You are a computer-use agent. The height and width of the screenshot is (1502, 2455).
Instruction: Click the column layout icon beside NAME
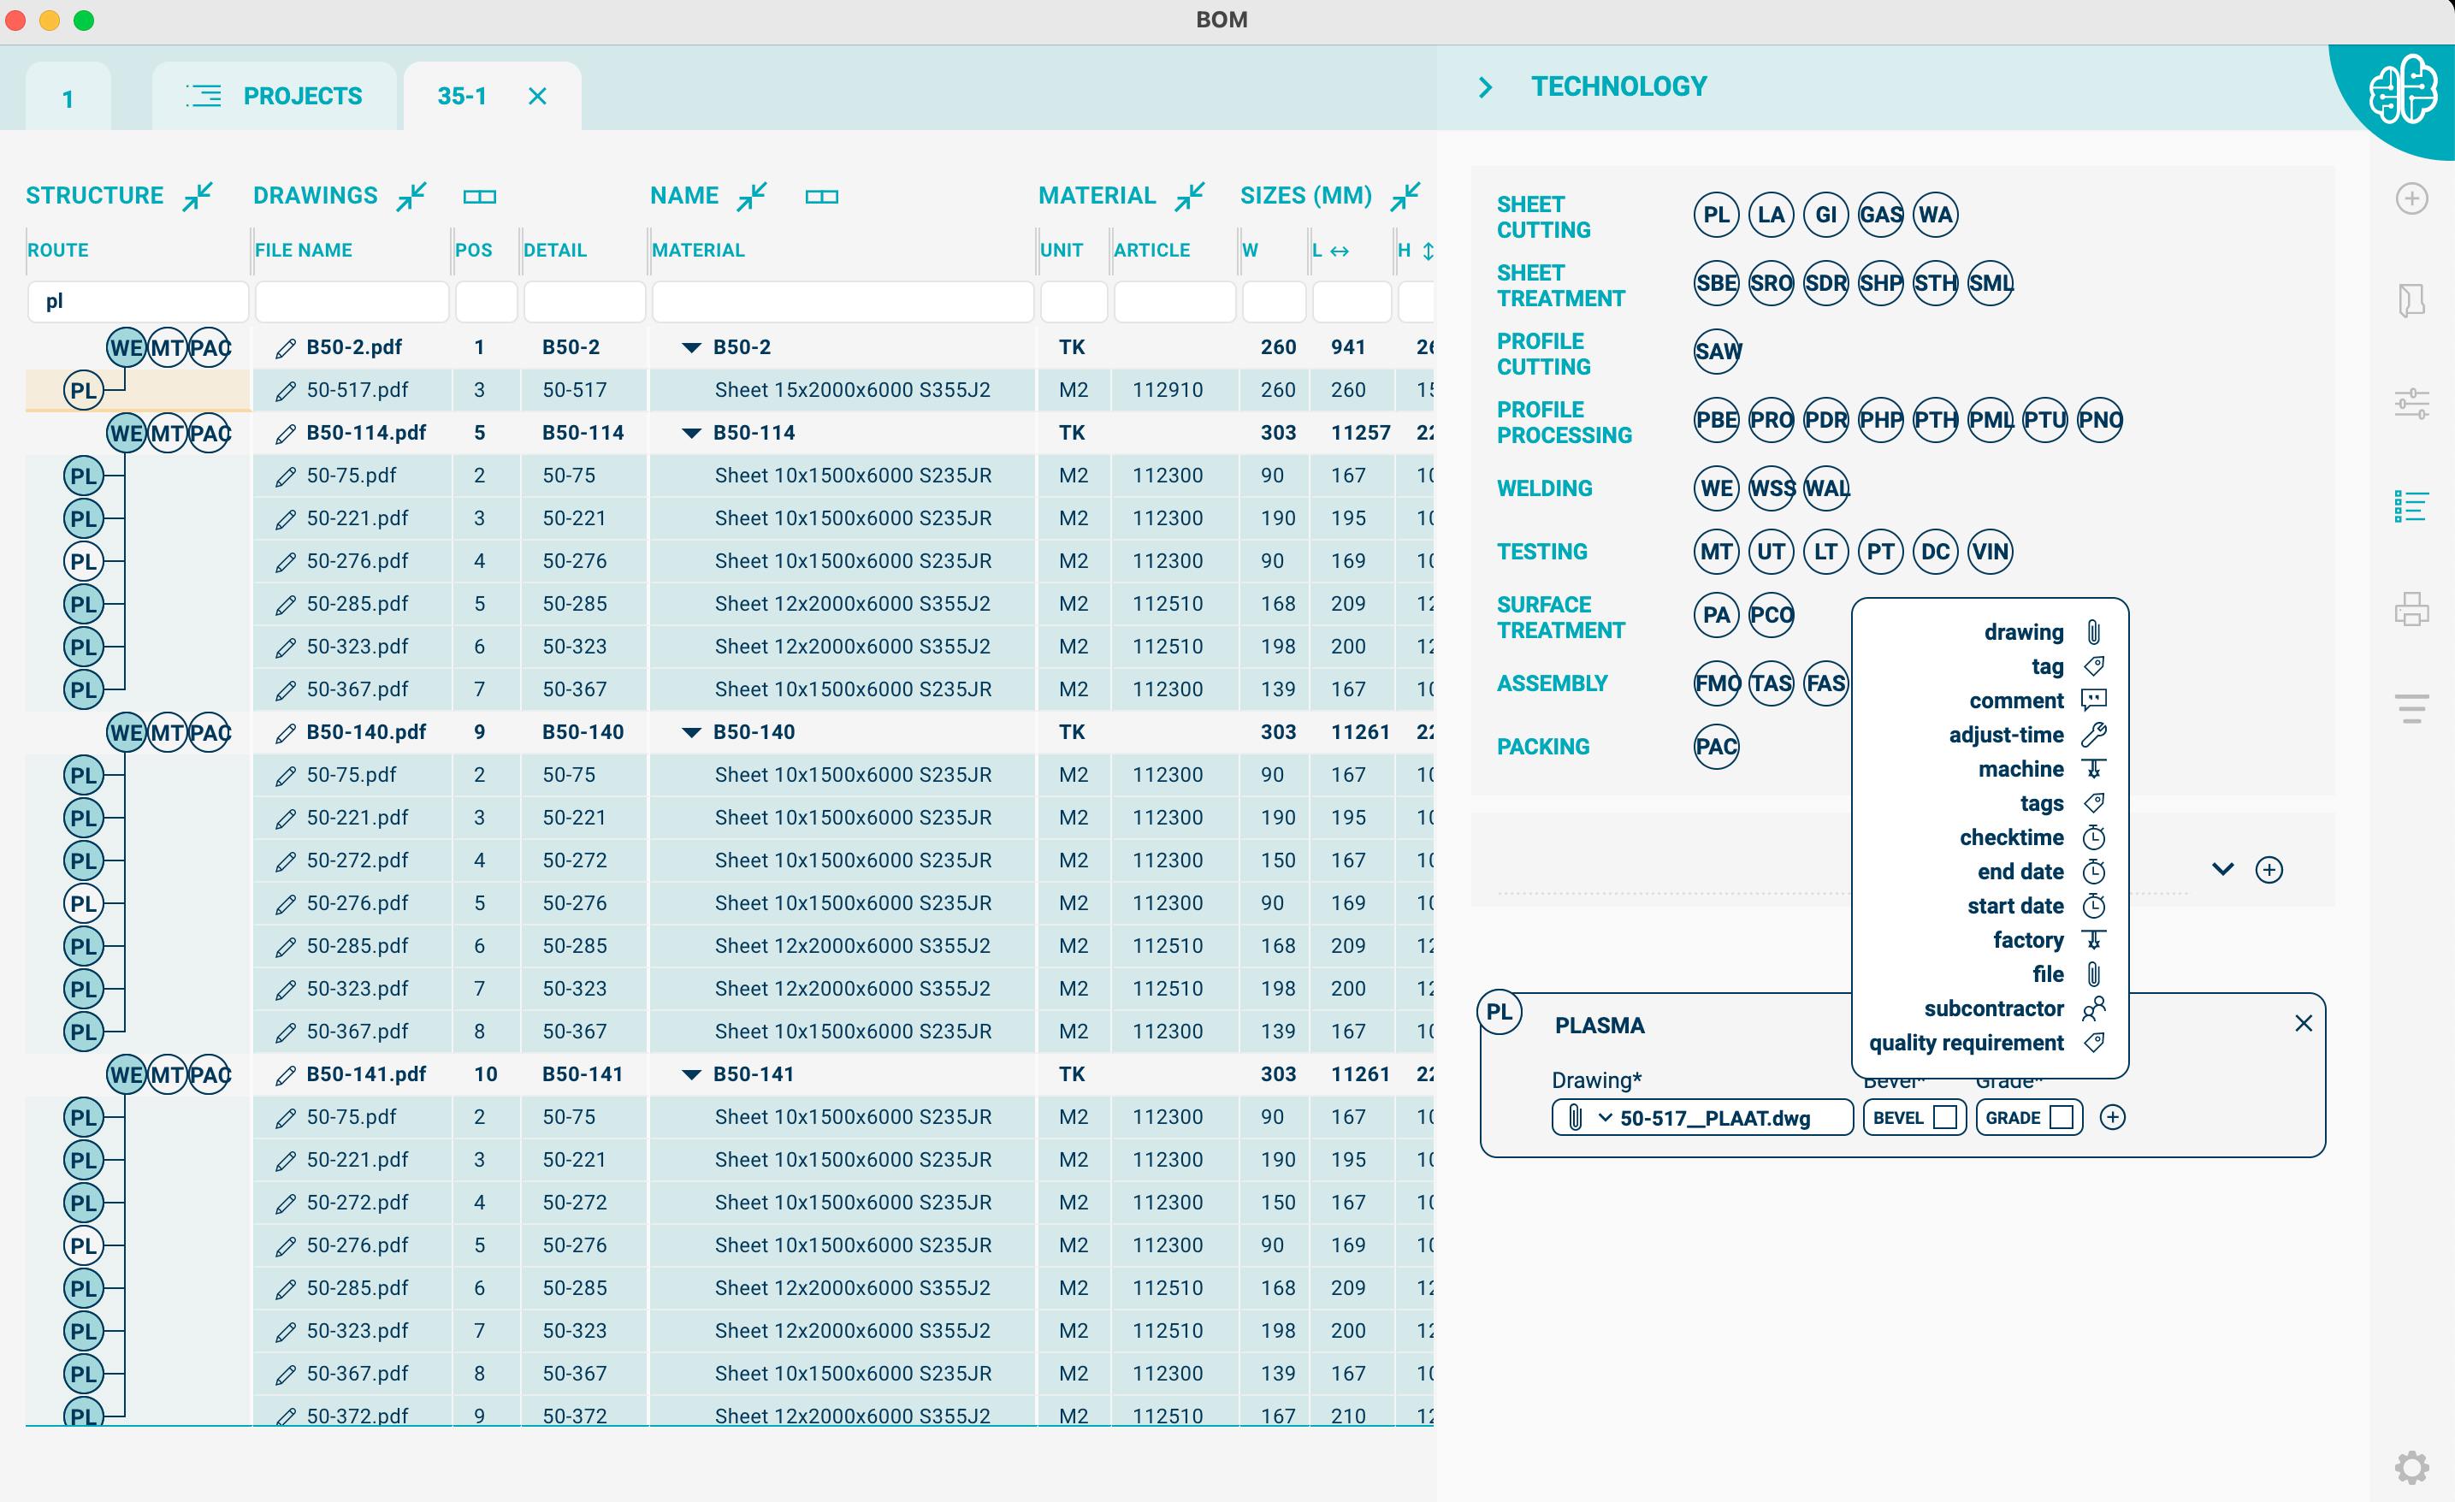(822, 198)
